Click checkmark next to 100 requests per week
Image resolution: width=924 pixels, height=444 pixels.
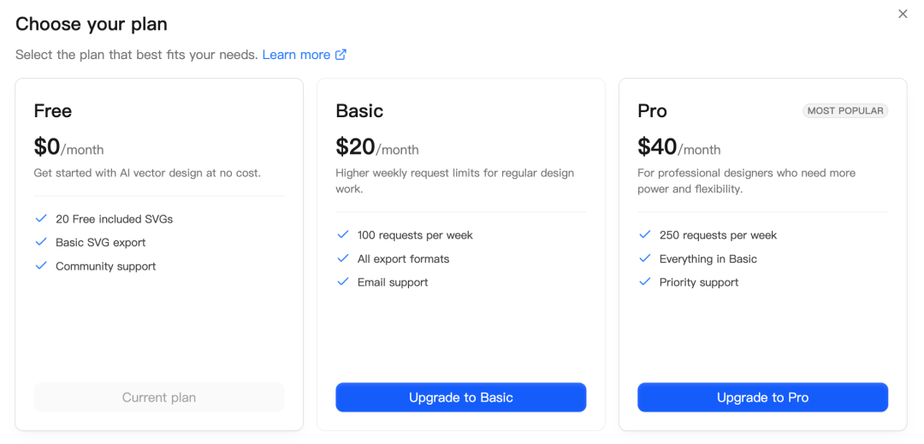(343, 235)
